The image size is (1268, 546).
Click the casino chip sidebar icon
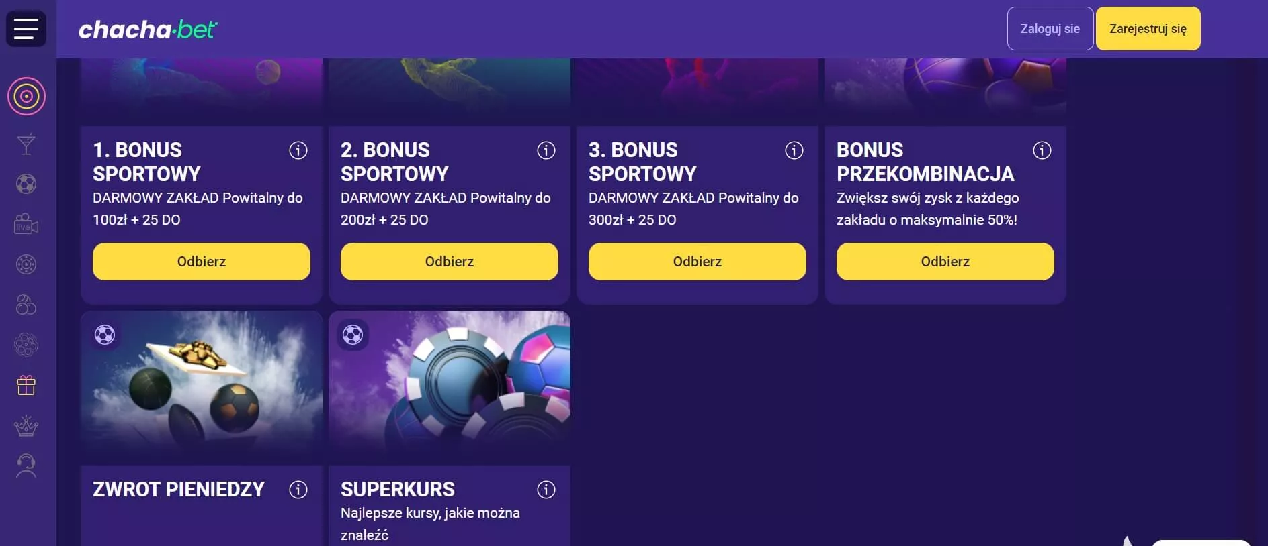26,264
